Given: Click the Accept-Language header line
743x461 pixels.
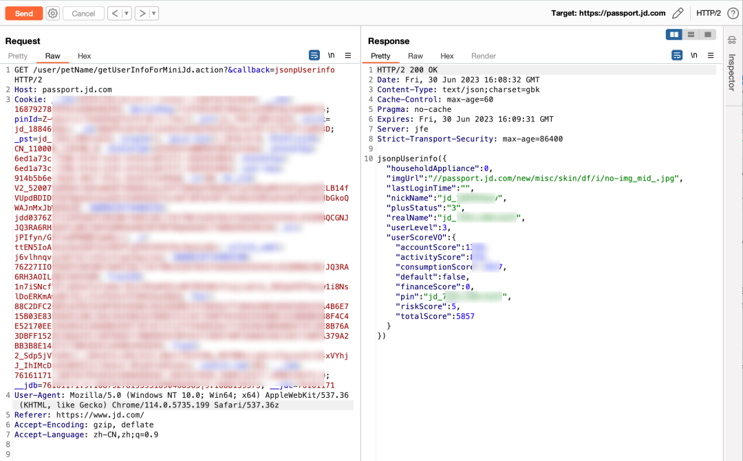Looking at the screenshot, I should tap(86, 435).
